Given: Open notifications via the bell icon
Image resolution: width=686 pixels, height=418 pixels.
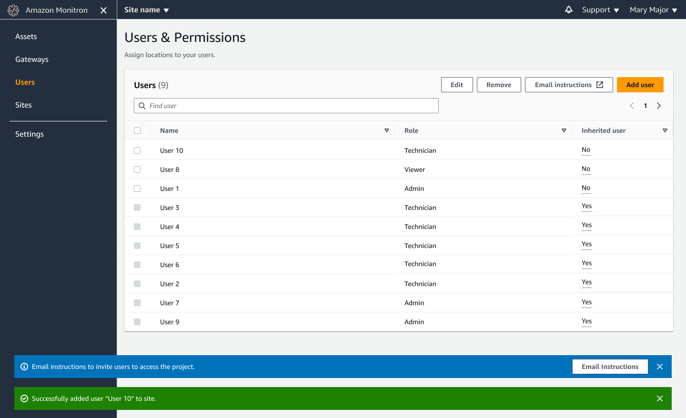Looking at the screenshot, I should coord(569,10).
